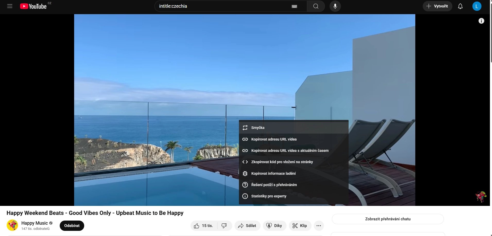Viewport: 492px width, 236px height.
Task: Open the Vytvořit creation menu
Action: [x=437, y=6]
